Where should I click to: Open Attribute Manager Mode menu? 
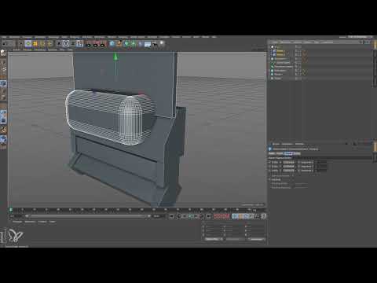tap(276, 144)
